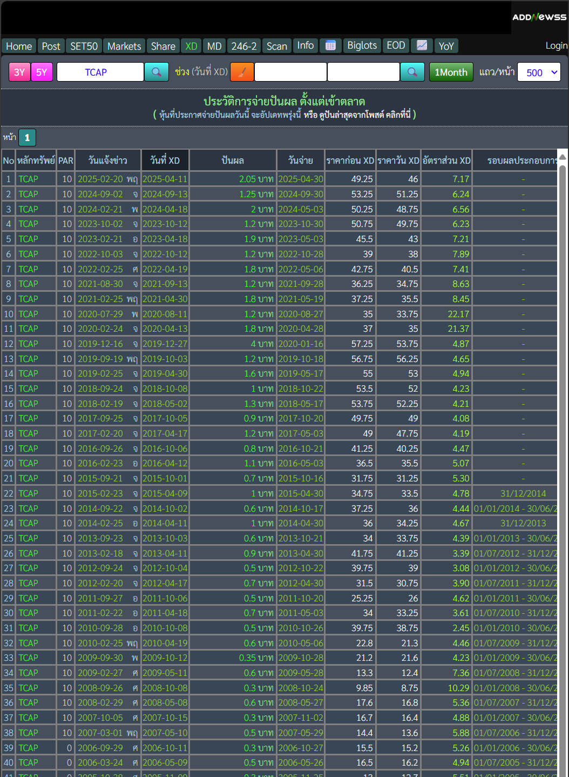Click dividend value 4 บาท
This screenshot has width=569, height=777.
[262, 344]
